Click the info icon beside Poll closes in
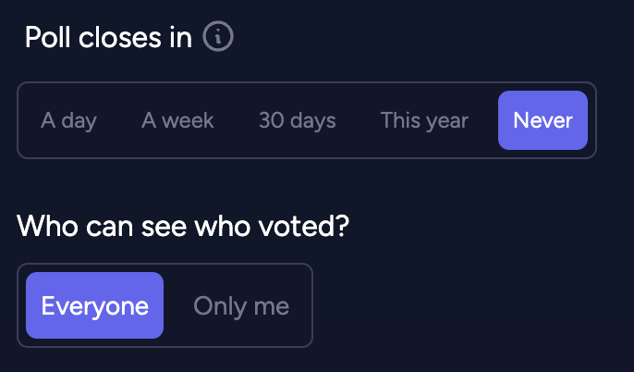 click(x=218, y=36)
